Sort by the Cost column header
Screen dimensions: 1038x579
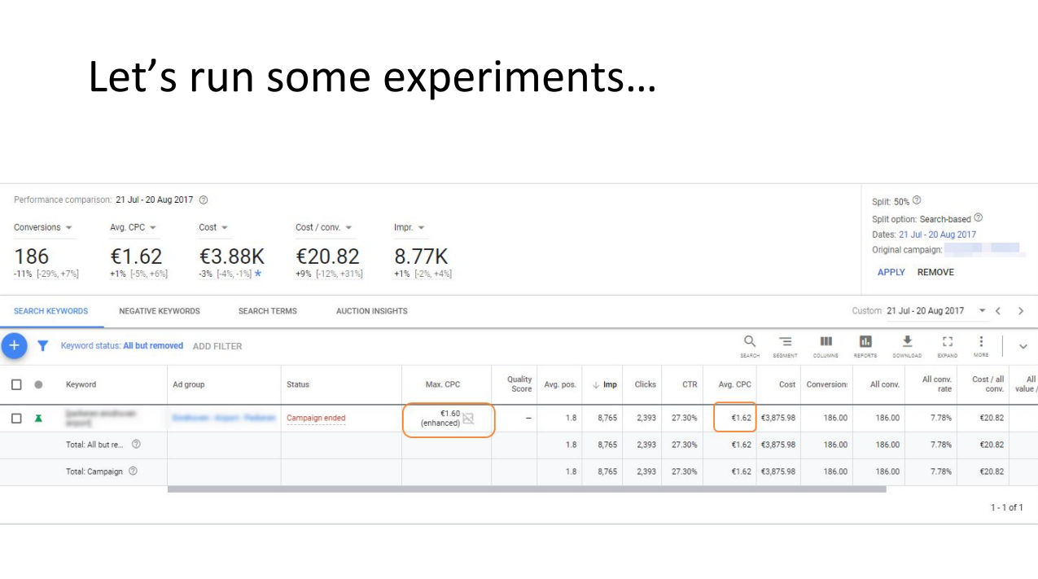coord(787,384)
